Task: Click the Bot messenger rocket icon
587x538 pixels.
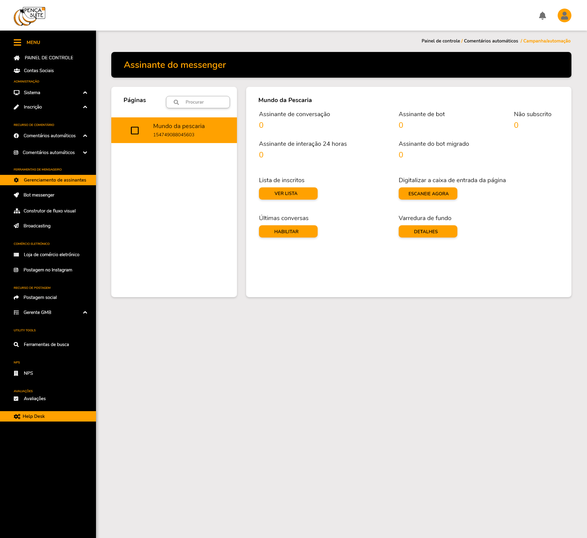Action: pyautogui.click(x=17, y=195)
